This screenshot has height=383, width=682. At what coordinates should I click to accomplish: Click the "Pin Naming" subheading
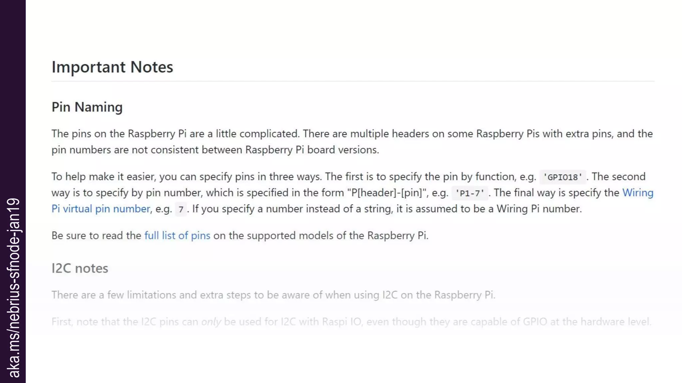click(87, 107)
